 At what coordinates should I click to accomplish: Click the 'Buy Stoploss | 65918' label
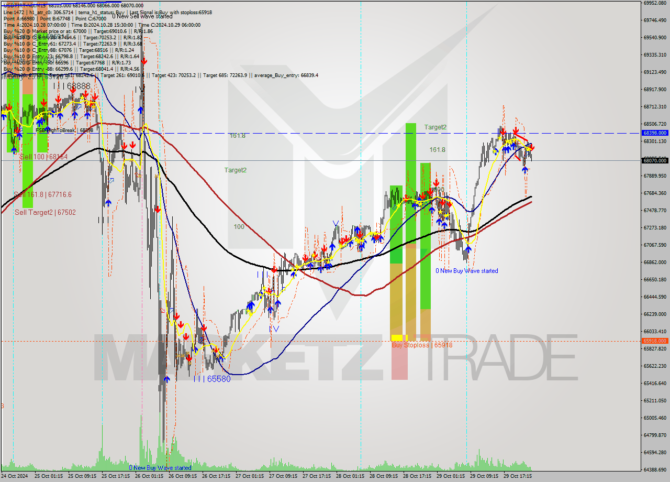422,345
